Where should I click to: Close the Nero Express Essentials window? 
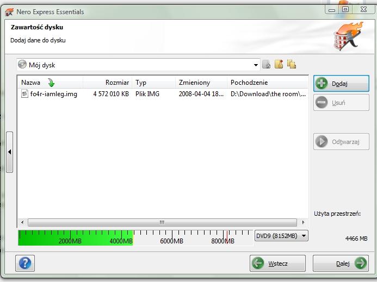click(x=363, y=9)
